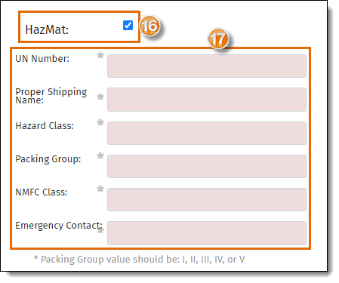Click the Emergency Contact input field
Image resolution: width=339 pixels, height=283 pixels.
207,233
